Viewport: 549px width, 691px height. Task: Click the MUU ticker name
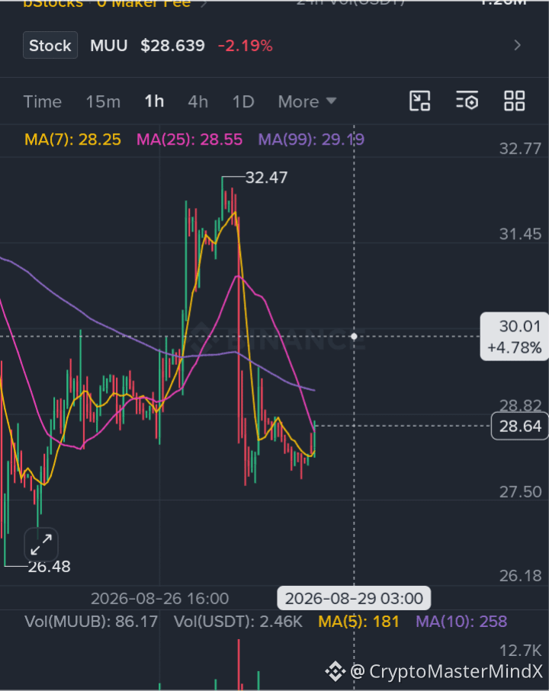tap(109, 46)
